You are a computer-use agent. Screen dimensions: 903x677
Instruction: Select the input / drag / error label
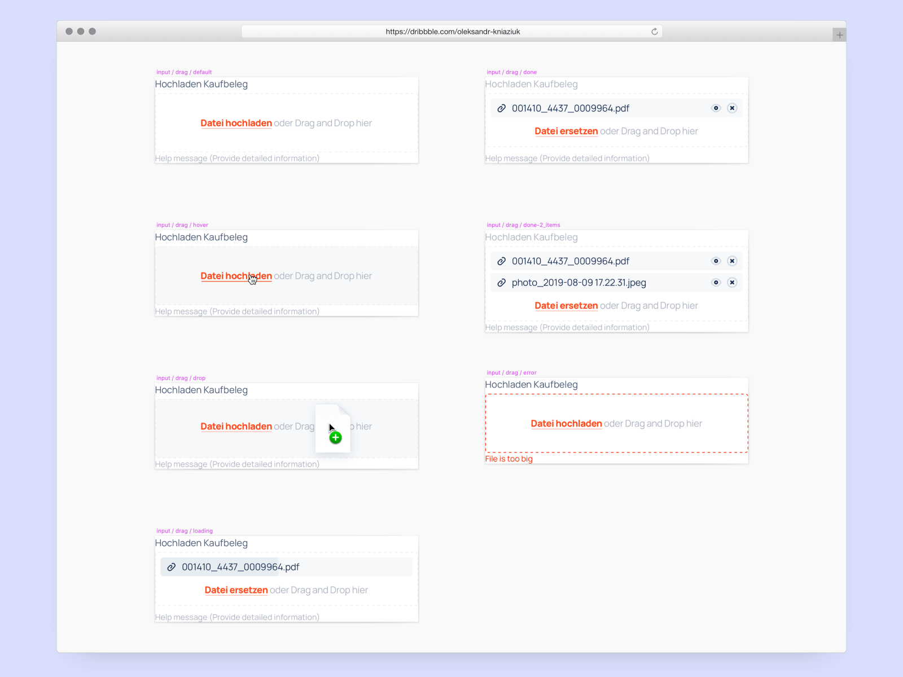tap(511, 372)
